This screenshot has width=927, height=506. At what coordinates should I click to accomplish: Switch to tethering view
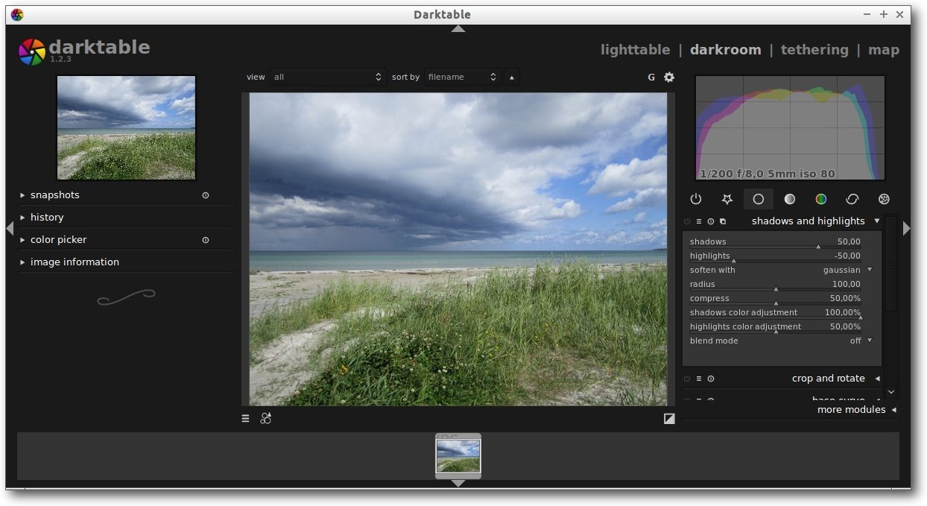tap(814, 50)
